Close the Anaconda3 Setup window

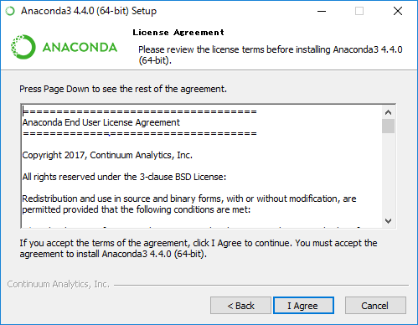398,11
